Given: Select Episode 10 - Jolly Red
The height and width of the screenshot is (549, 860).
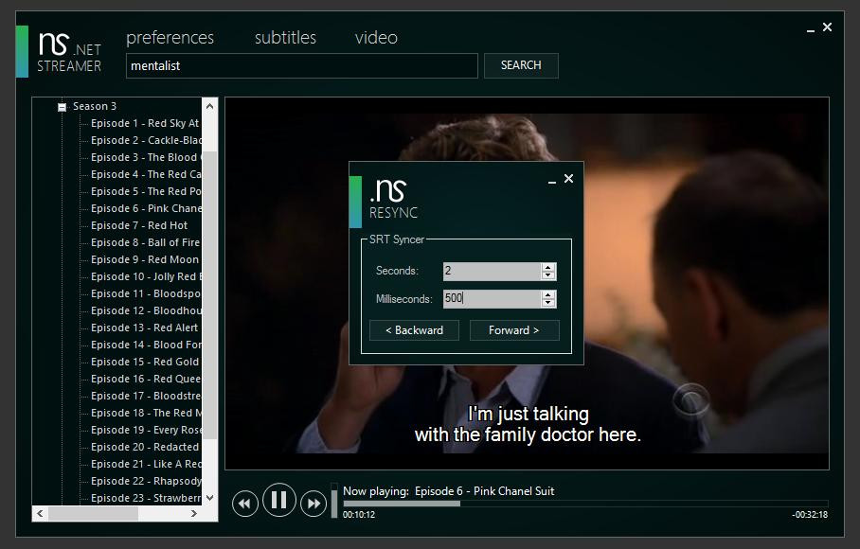Looking at the screenshot, I should pyautogui.click(x=146, y=276).
